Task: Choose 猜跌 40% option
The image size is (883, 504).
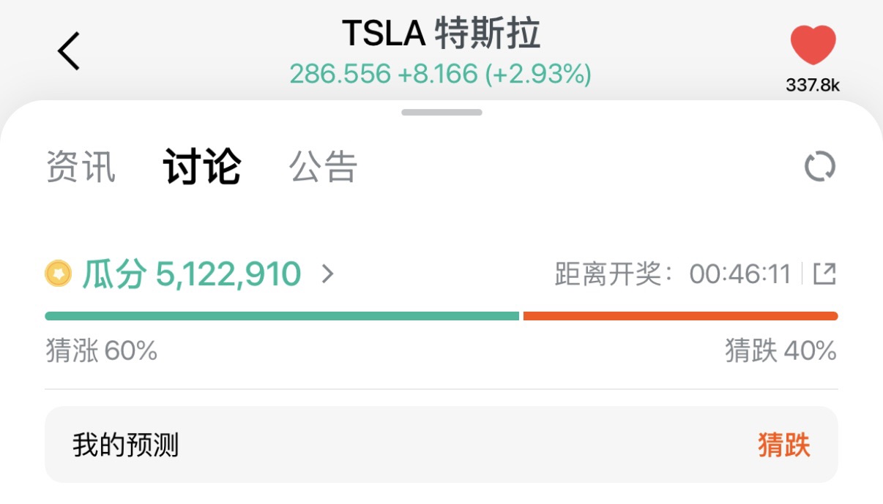Action: (780, 351)
